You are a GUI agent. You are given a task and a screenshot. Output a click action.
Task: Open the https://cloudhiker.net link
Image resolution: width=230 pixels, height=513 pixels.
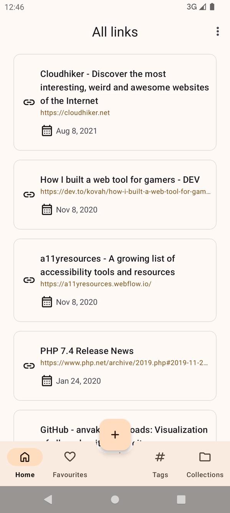tap(75, 112)
